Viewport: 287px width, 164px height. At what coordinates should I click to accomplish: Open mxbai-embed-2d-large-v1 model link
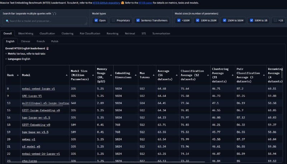[x=41, y=154]
